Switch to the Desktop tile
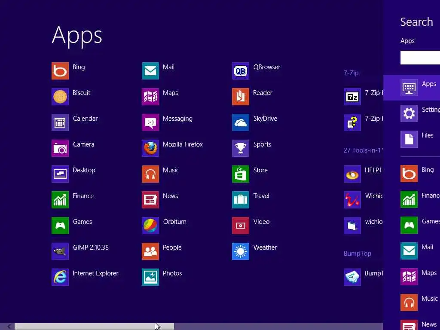Viewport: 440px width, 330px height. coord(60,174)
